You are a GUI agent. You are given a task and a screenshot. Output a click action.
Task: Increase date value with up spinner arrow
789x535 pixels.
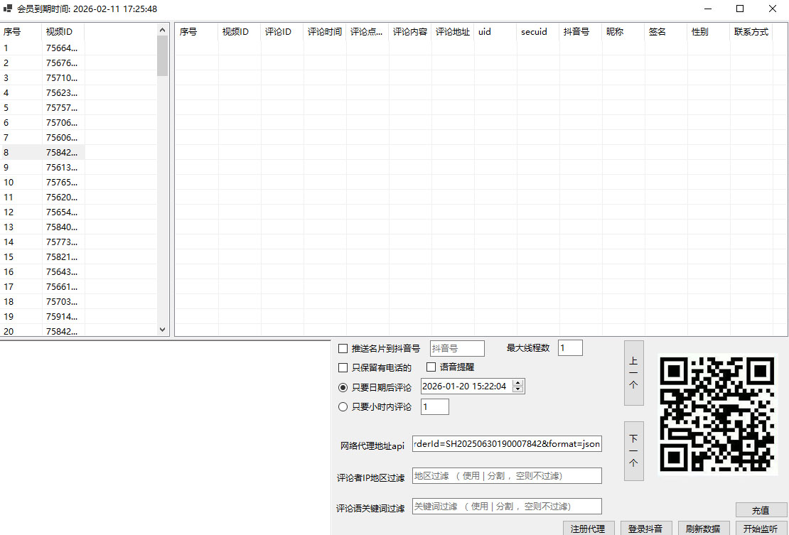pyautogui.click(x=518, y=383)
